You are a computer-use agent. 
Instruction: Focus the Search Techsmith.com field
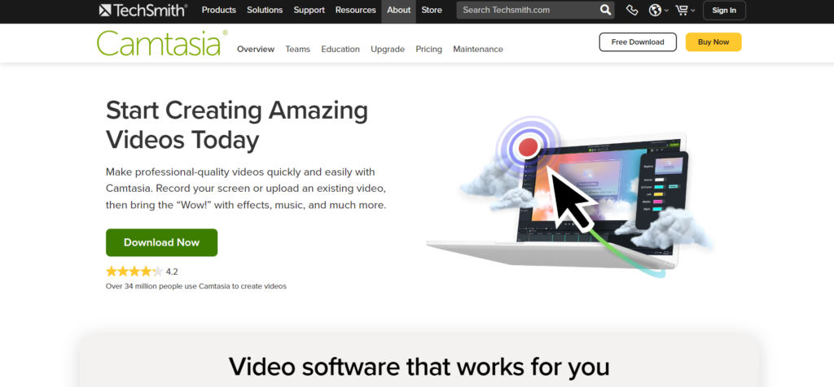click(x=528, y=10)
